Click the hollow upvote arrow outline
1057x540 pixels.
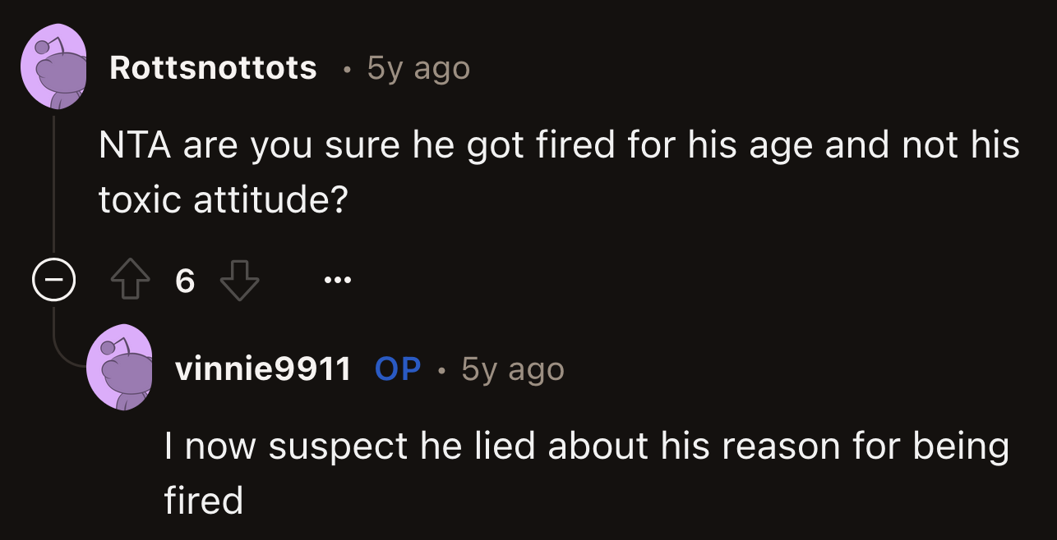point(131,279)
